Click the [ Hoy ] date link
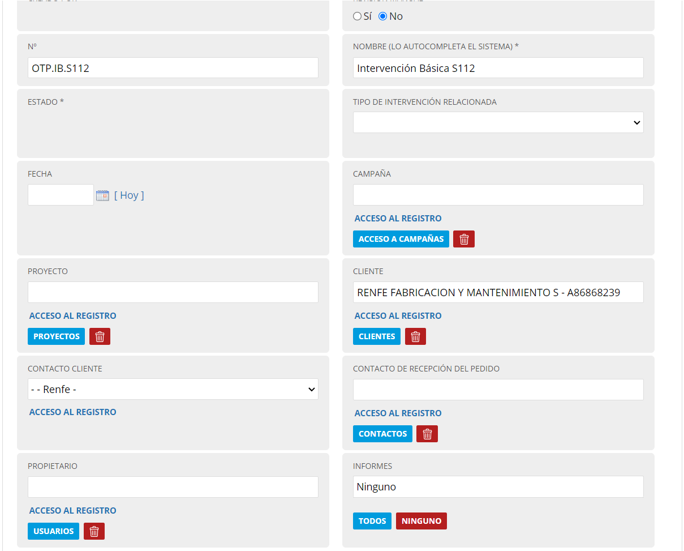684x551 pixels. (x=129, y=195)
